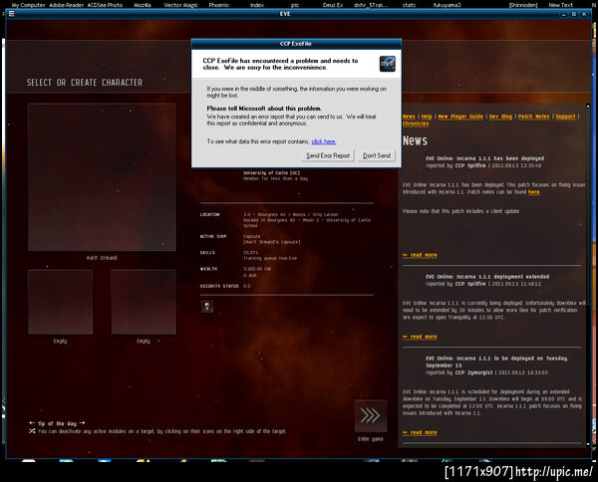Open the New Player Guide link
Screen dimensions: 598x482
coord(460,117)
